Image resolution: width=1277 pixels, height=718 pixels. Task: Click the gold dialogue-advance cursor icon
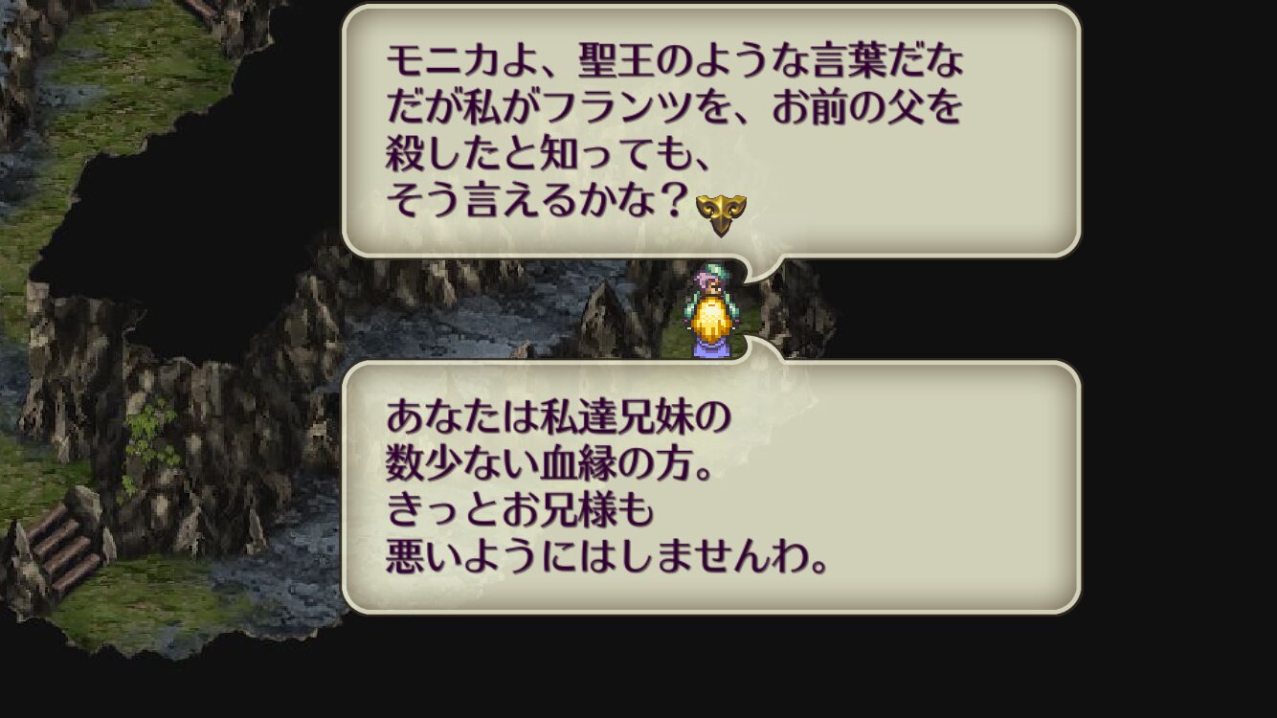tap(721, 214)
